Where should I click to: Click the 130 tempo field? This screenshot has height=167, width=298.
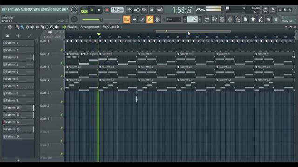117,10
